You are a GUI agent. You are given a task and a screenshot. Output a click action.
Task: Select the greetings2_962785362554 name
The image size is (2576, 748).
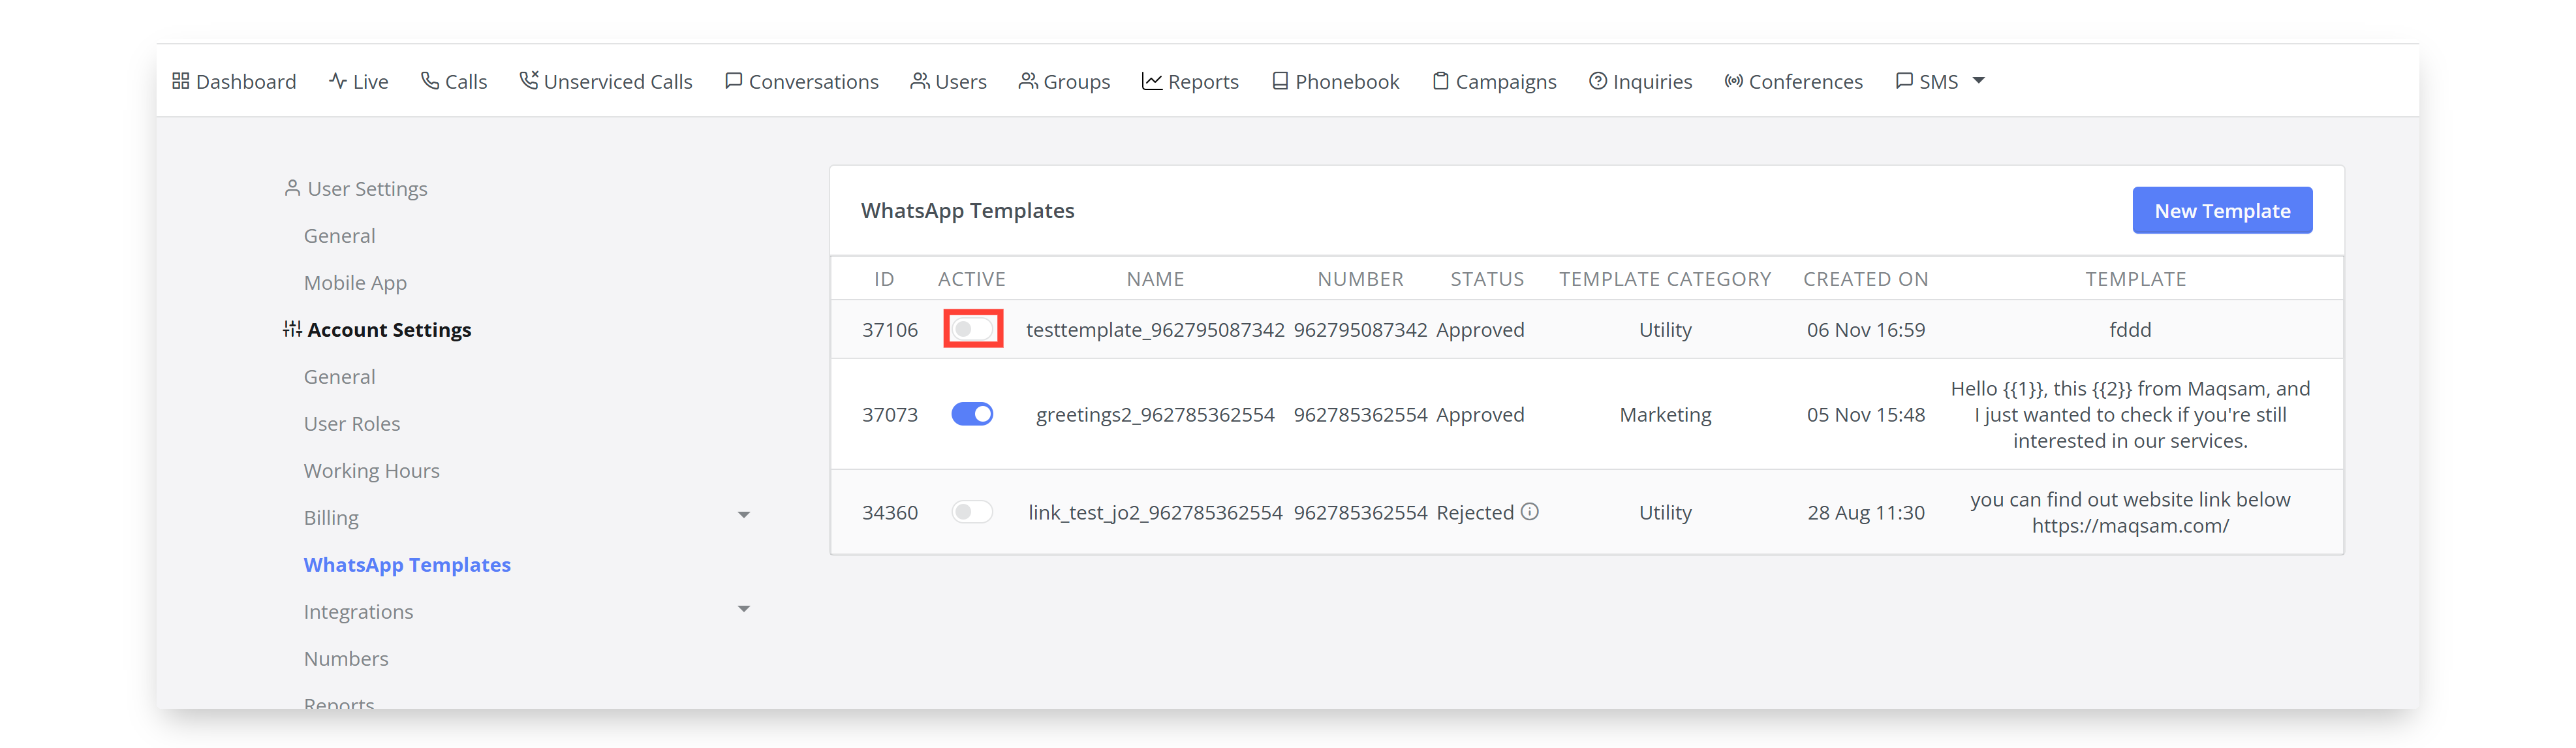pyautogui.click(x=1155, y=415)
